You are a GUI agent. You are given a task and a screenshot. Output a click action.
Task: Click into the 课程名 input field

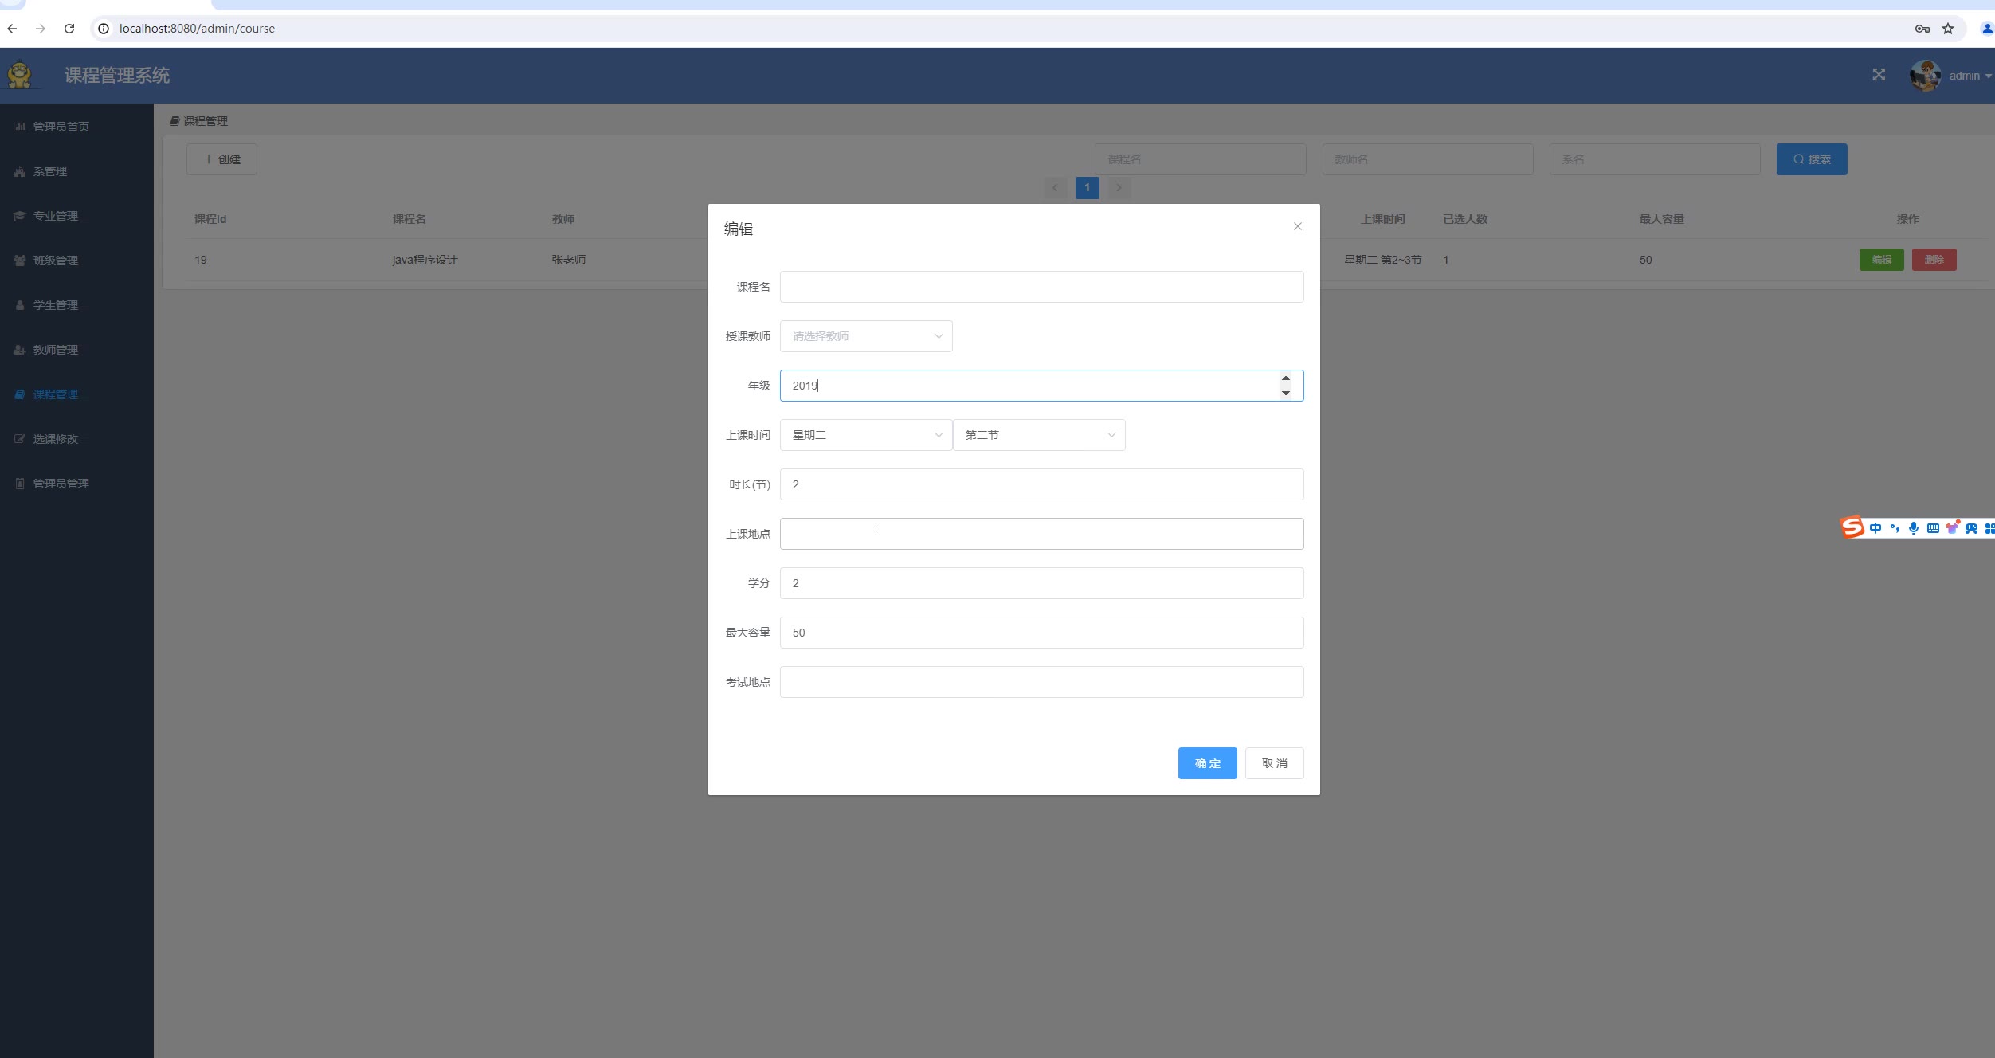pos(1041,287)
